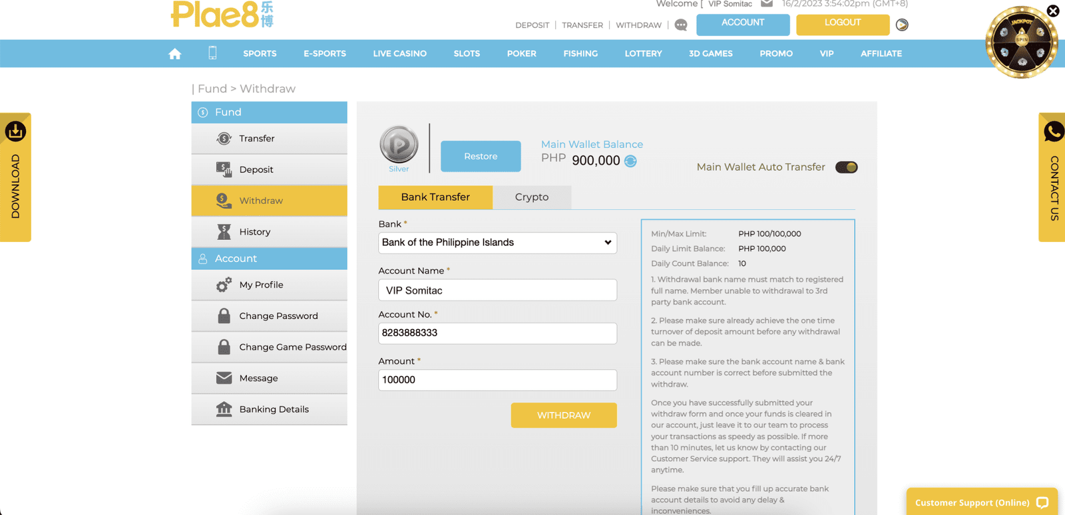The height and width of the screenshot is (515, 1065).
Task: Click the My Profile gears icon
Action: coord(224,284)
